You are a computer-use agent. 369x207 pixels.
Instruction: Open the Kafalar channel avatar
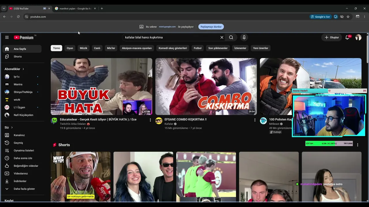click(x=159, y=121)
